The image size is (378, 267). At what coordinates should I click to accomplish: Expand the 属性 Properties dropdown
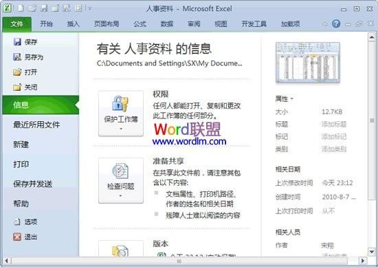click(x=284, y=98)
